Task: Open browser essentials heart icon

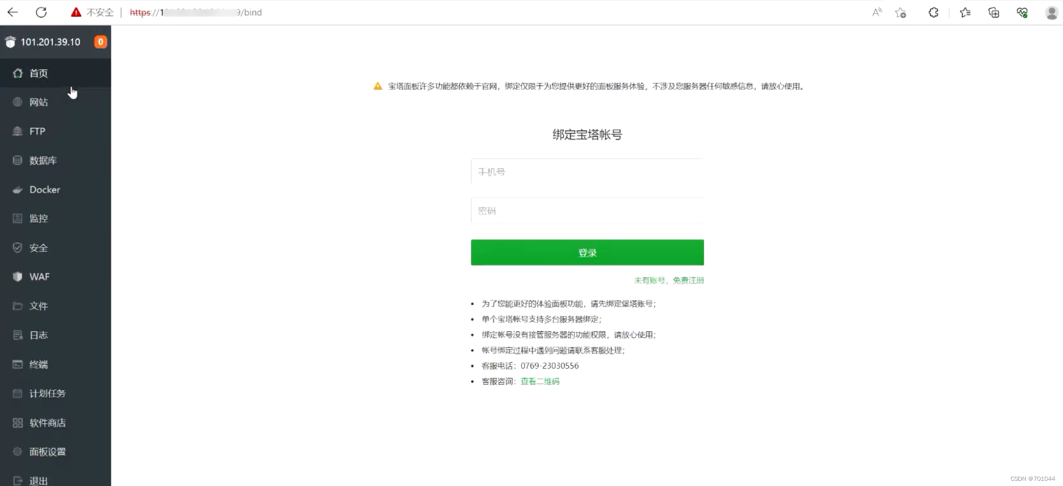Action: pyautogui.click(x=1022, y=12)
